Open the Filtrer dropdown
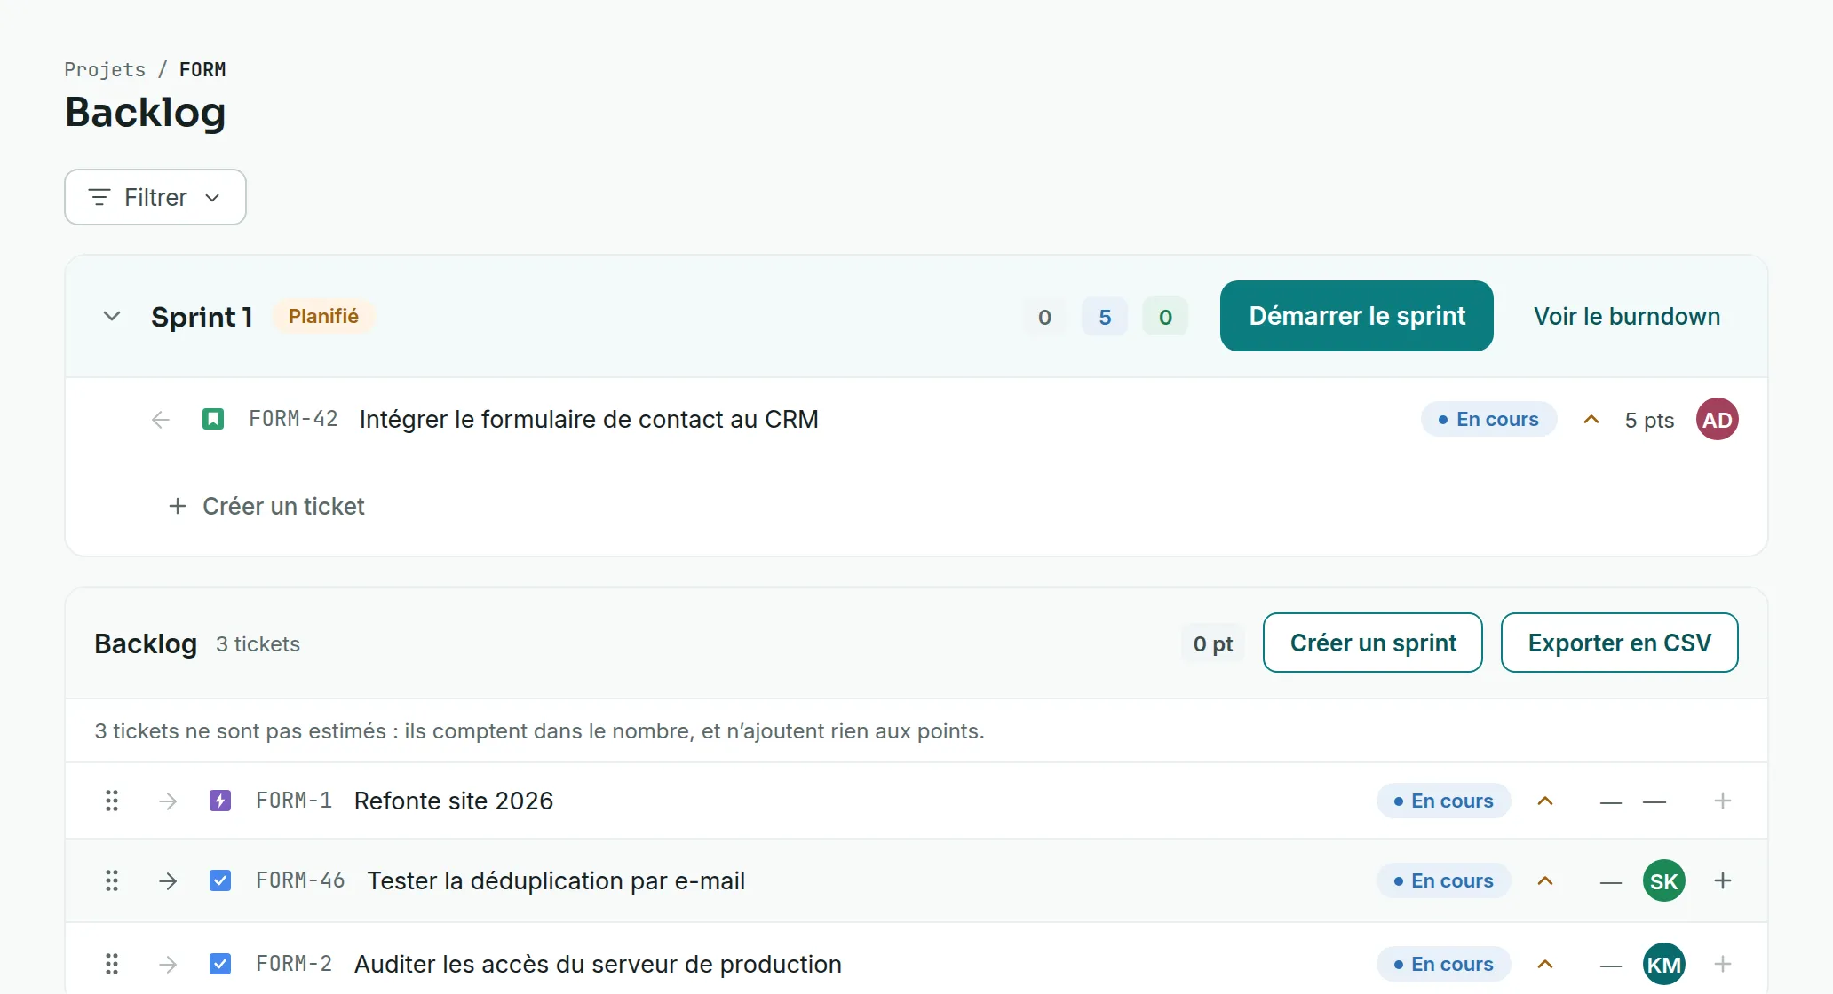Screen dimensions: 1833x994 pos(155,197)
